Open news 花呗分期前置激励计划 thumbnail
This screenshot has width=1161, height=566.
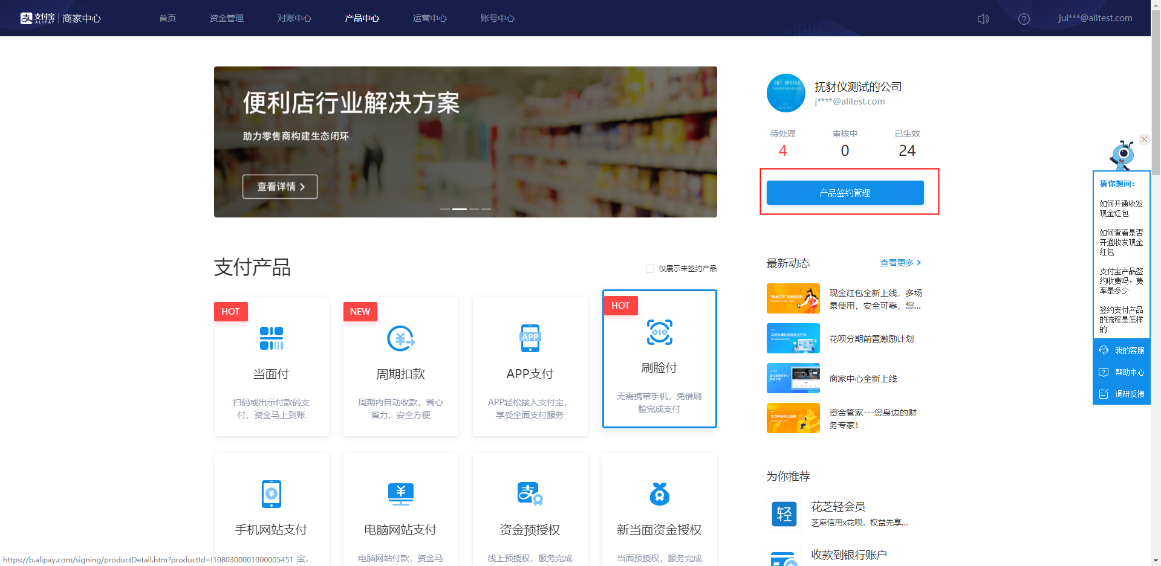click(x=793, y=338)
